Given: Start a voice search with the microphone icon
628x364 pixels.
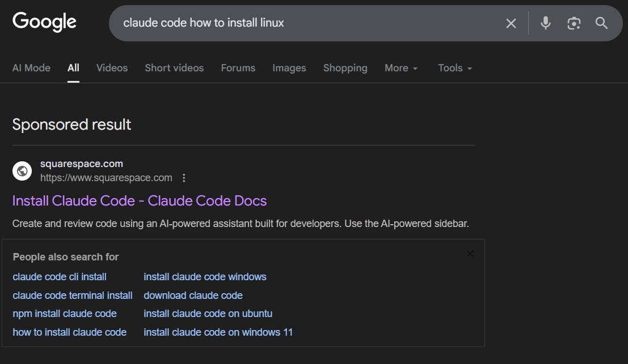Looking at the screenshot, I should point(545,23).
